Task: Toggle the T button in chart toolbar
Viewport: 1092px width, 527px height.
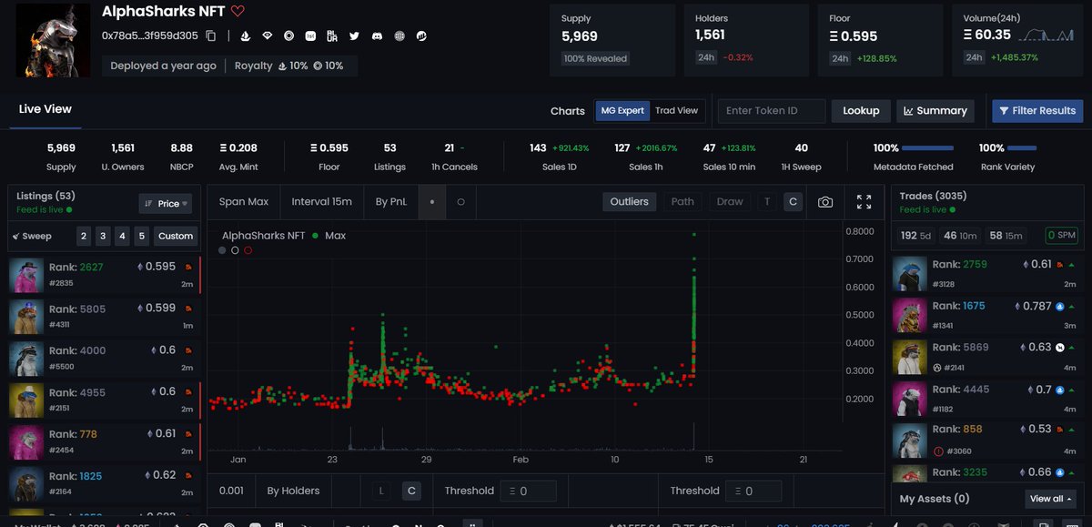Action: click(767, 202)
